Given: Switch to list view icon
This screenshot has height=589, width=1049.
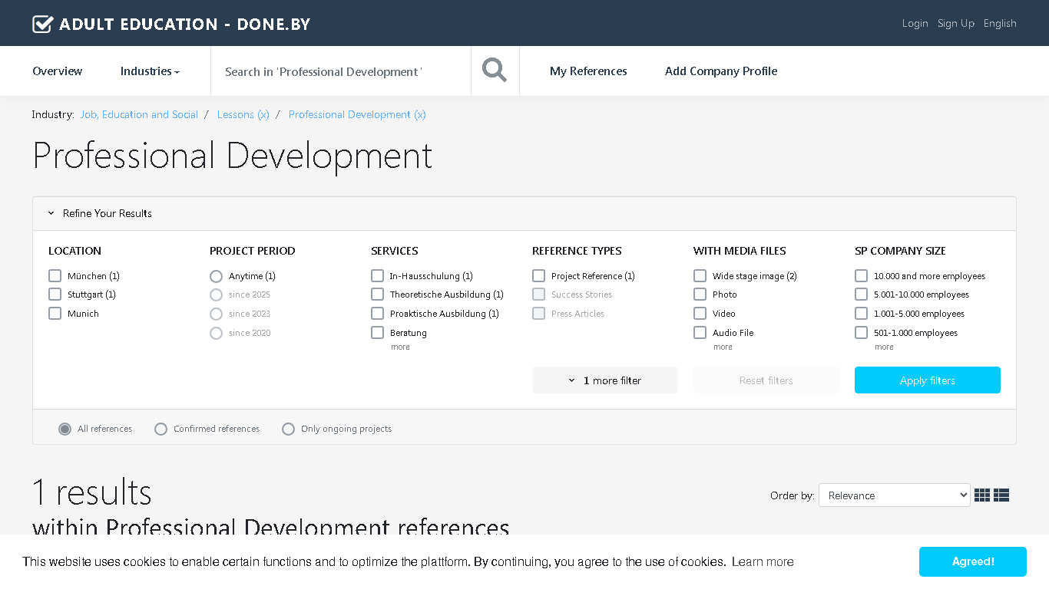Looking at the screenshot, I should [1001, 495].
